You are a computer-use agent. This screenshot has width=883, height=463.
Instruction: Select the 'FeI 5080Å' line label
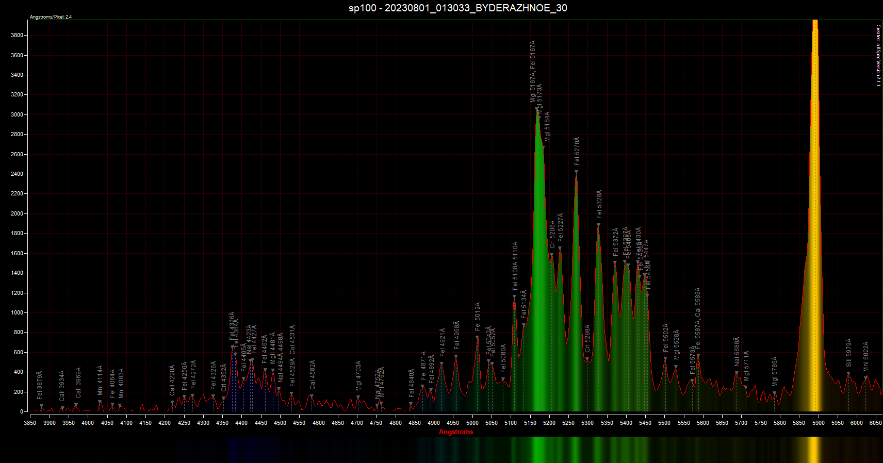point(503,359)
